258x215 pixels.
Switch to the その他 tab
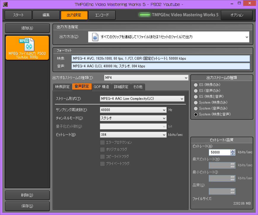138,87
